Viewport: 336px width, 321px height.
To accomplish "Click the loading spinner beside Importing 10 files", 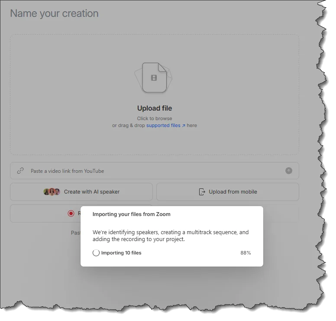I will point(96,253).
